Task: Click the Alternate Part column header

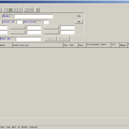Action: 98,45
